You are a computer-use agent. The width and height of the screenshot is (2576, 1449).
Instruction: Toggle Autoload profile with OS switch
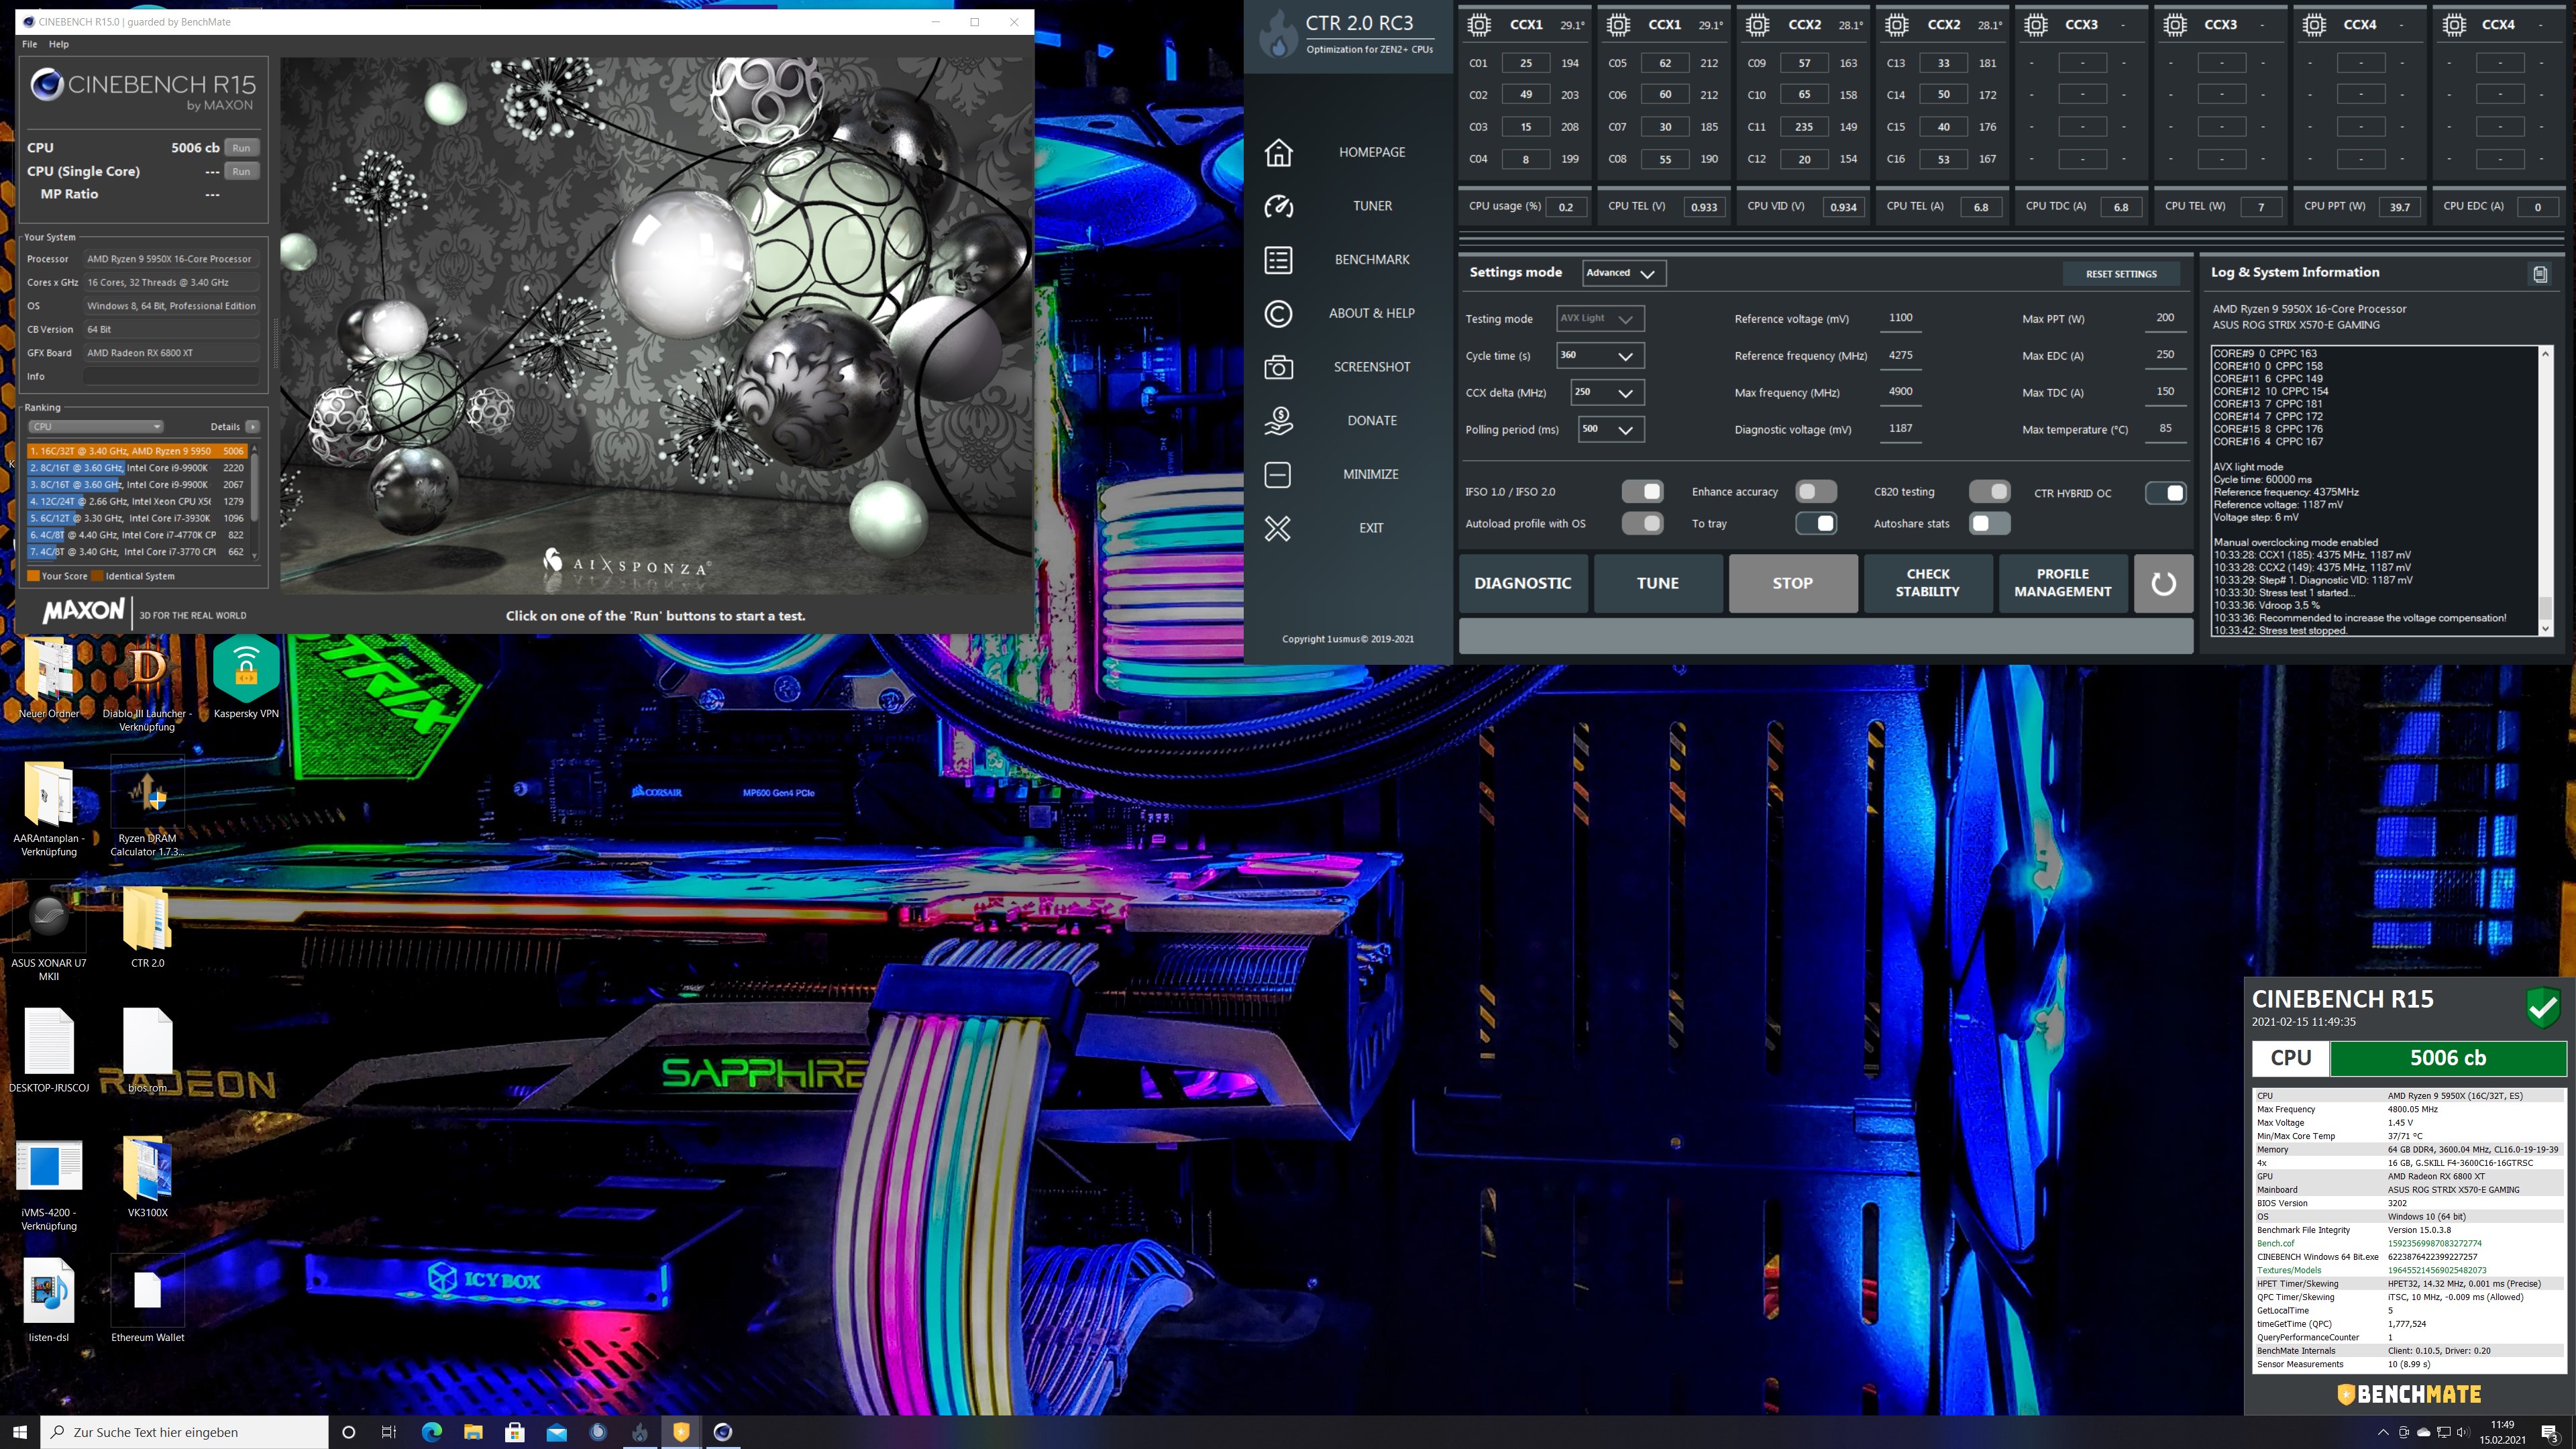[x=1642, y=523]
